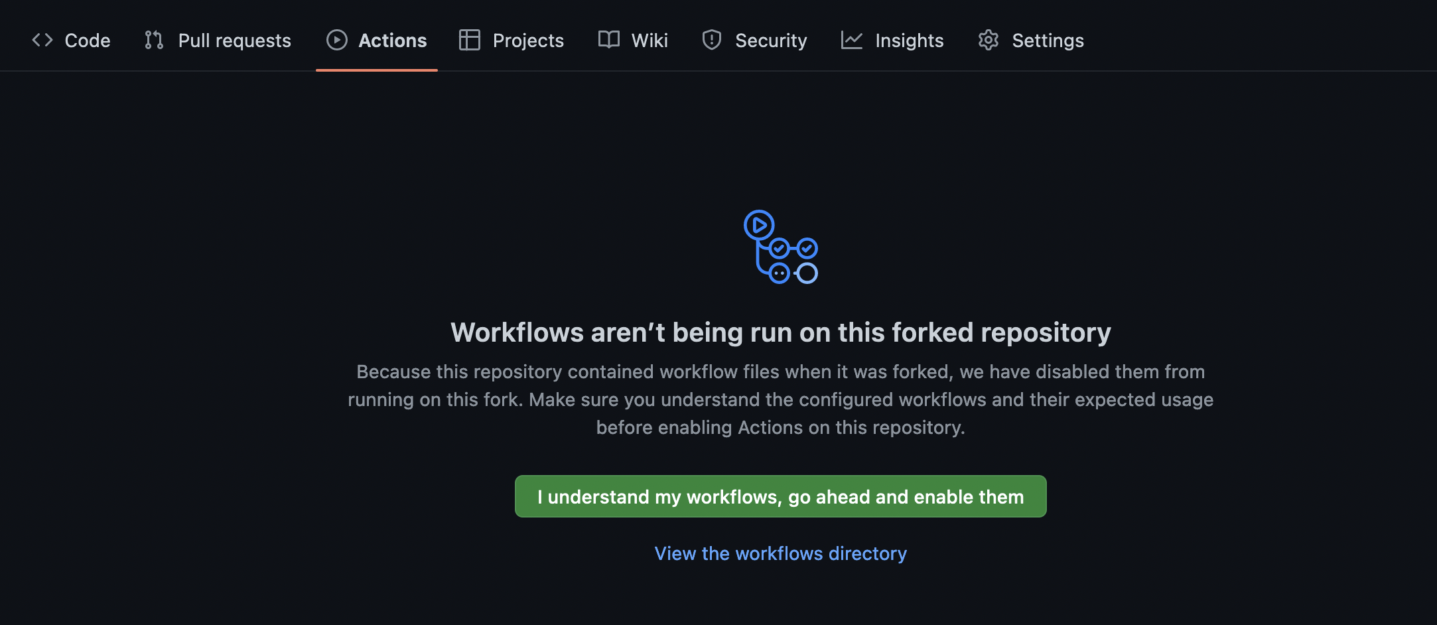The image size is (1437, 625).
Task: Click the line graph icon beside Insights
Action: pyautogui.click(x=853, y=40)
